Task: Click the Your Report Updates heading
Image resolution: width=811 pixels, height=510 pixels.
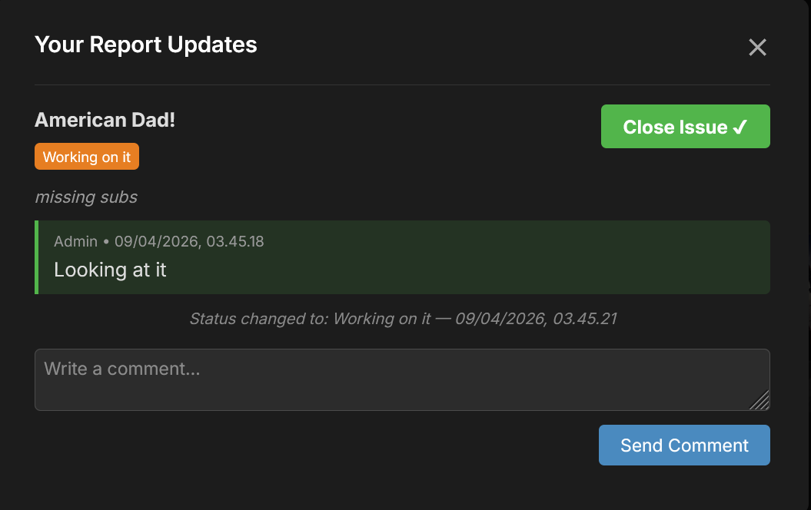Action: (x=146, y=45)
